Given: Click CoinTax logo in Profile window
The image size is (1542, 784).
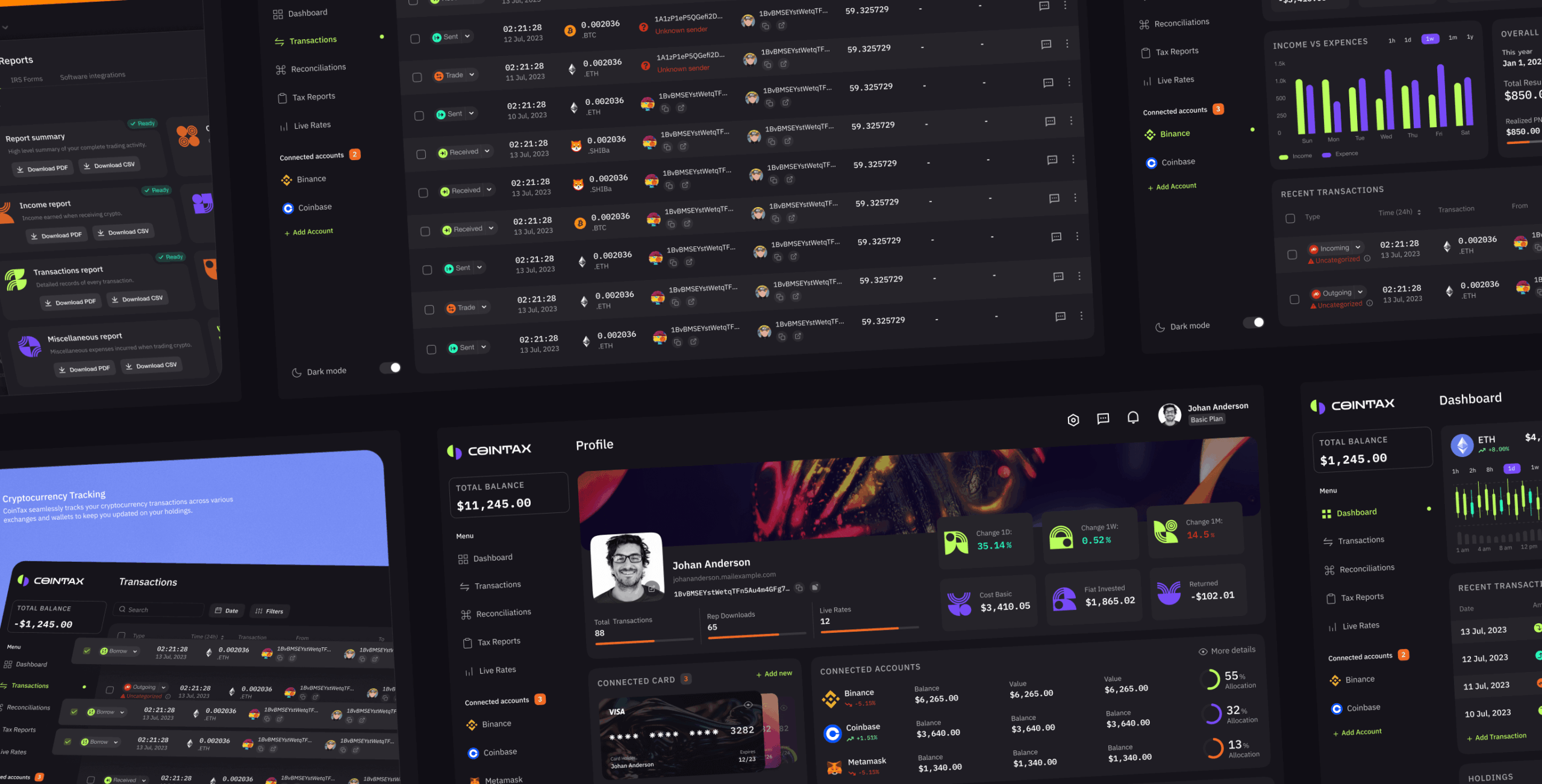Looking at the screenshot, I should (x=489, y=450).
